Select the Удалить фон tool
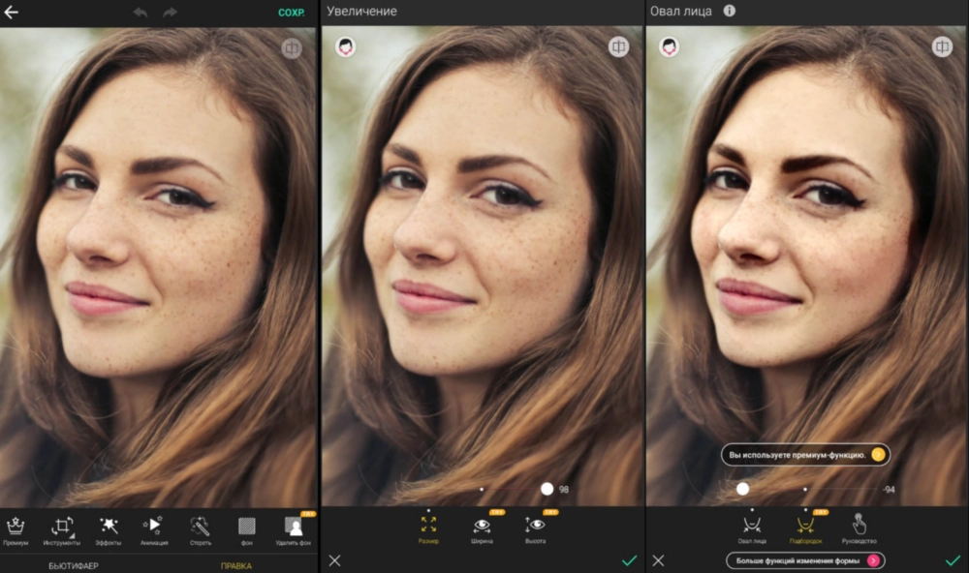The height and width of the screenshot is (573, 969). click(x=294, y=530)
